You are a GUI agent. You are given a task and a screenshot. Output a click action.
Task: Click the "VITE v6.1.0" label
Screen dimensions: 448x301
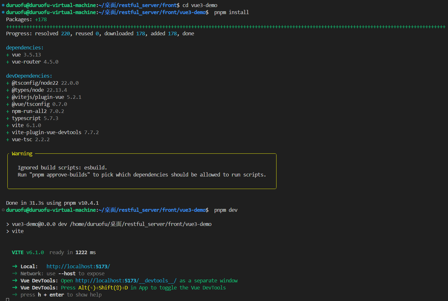28,253
